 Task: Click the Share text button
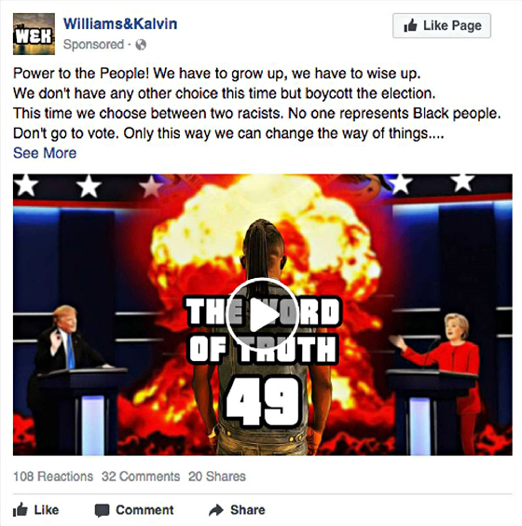pos(247,510)
